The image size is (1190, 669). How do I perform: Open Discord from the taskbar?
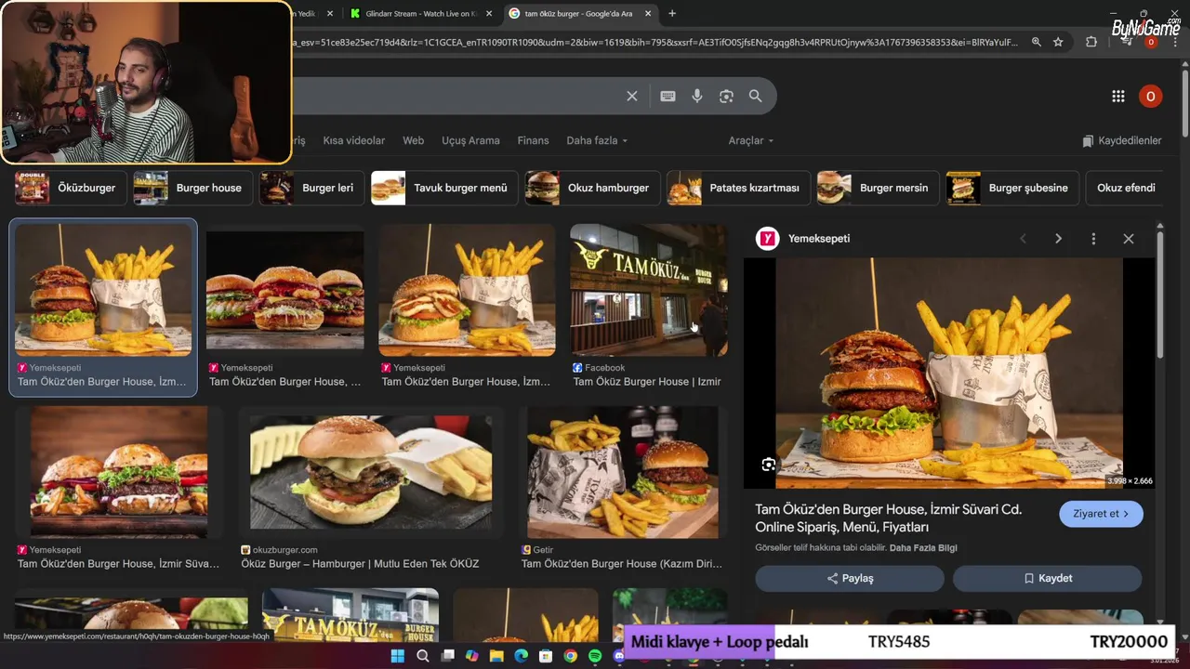pos(619,656)
